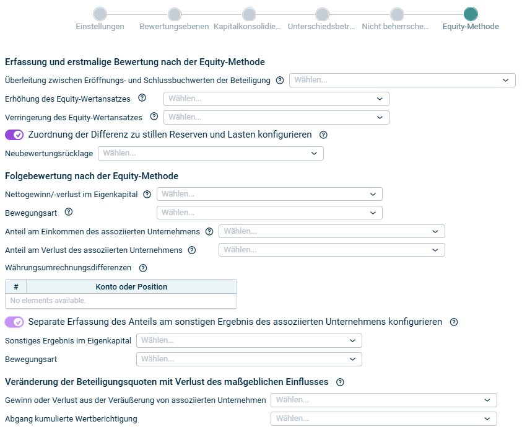Click the Konto oder Position column header
This screenshot has height=442, width=522.
coord(131,286)
